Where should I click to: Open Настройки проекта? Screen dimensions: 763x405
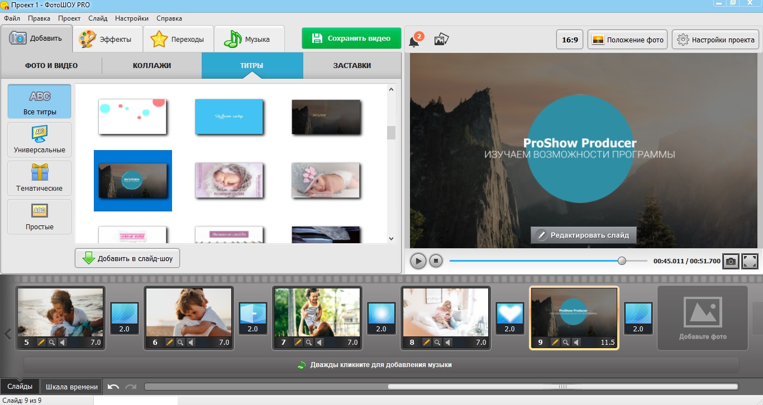[716, 40]
